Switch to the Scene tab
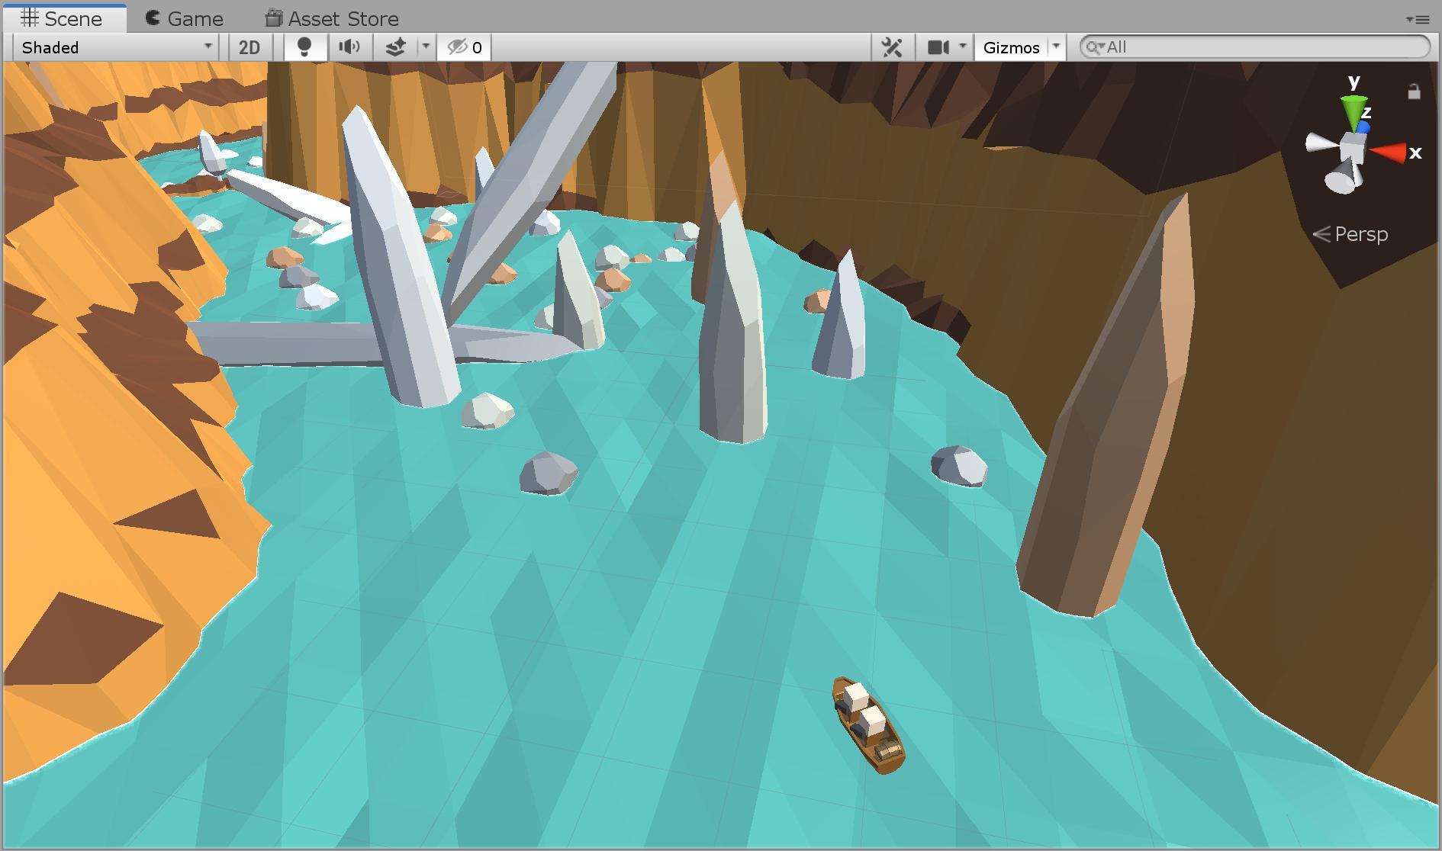Viewport: 1442px width, 851px height. (x=65, y=18)
